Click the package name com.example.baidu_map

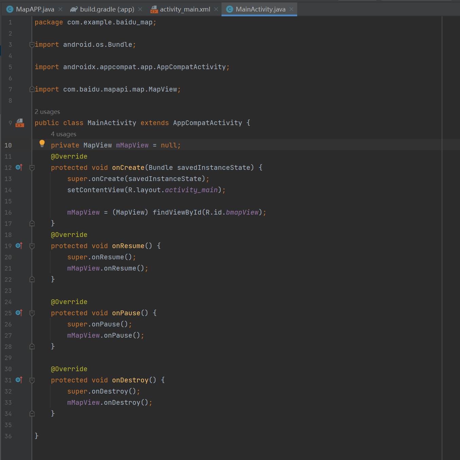click(x=110, y=22)
